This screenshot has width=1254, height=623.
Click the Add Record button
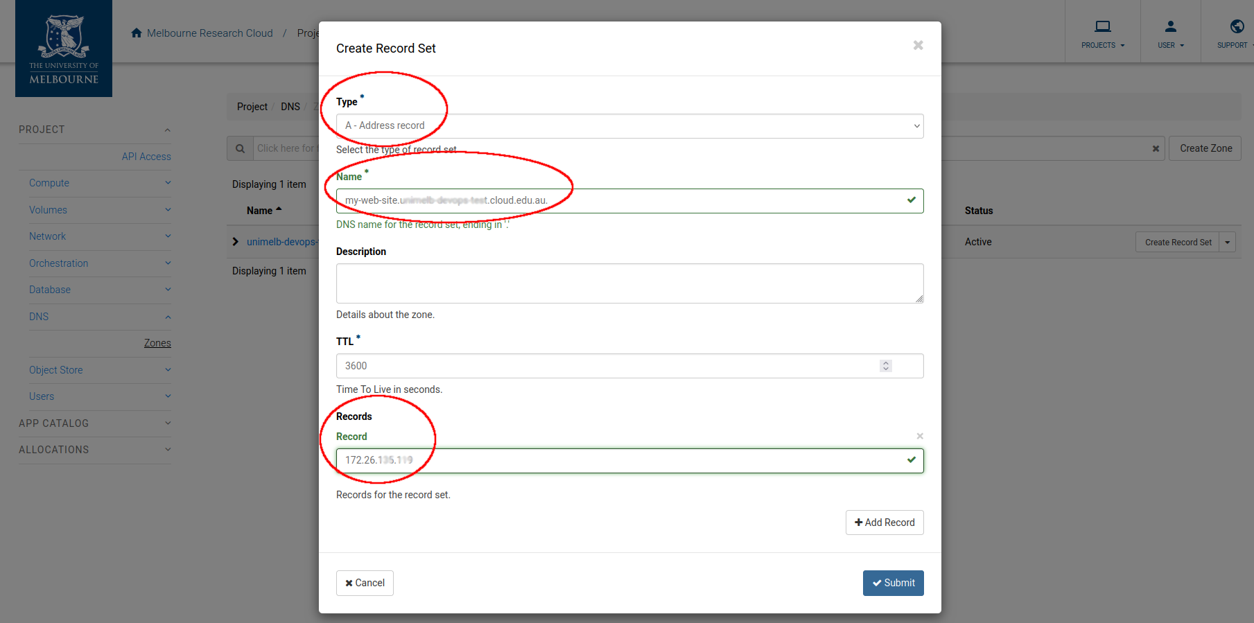(x=885, y=523)
